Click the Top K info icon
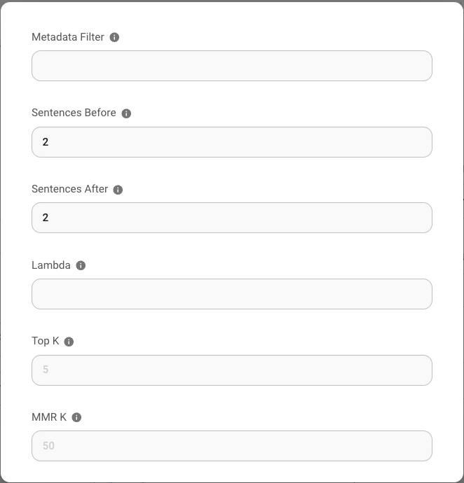 (x=69, y=342)
